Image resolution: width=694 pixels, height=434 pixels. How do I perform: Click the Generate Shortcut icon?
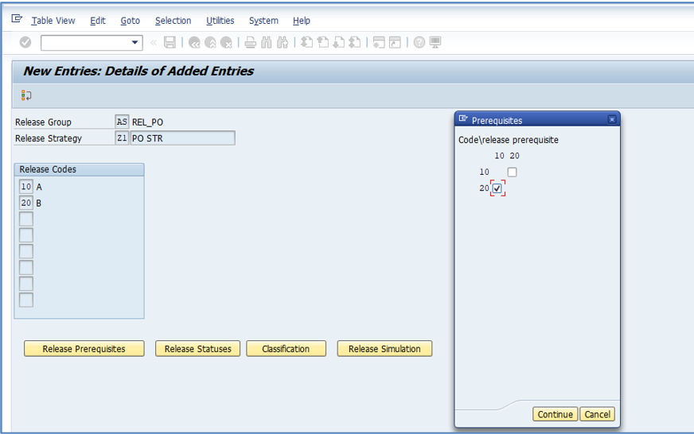pos(395,42)
